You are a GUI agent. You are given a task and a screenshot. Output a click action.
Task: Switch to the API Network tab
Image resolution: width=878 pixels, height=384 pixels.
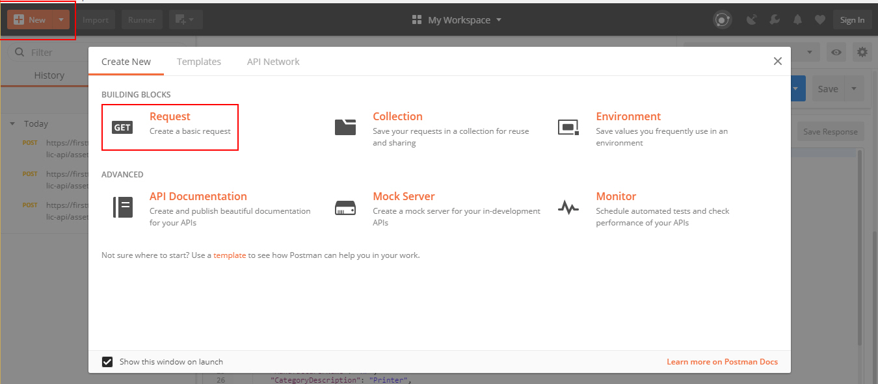click(x=273, y=62)
